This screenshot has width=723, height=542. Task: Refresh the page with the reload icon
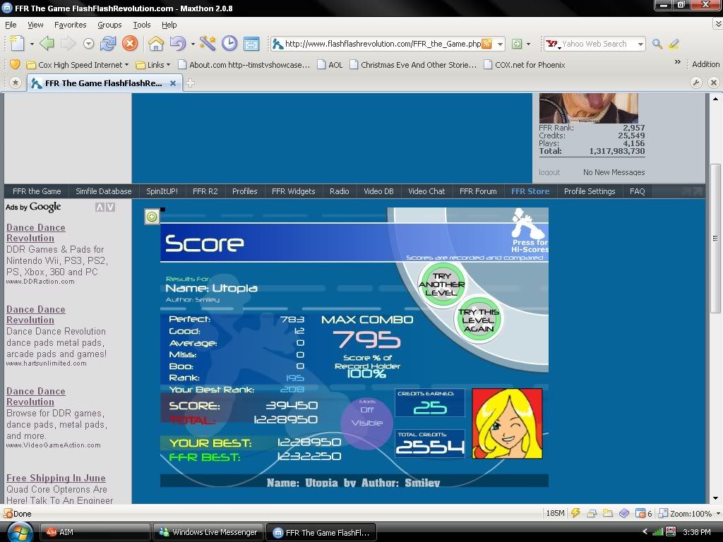(x=108, y=44)
